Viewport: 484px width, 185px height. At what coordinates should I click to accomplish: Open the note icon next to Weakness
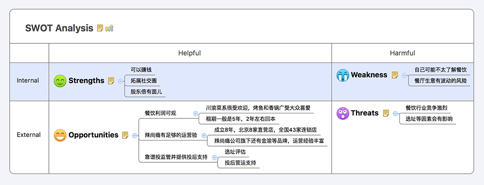coord(394,75)
